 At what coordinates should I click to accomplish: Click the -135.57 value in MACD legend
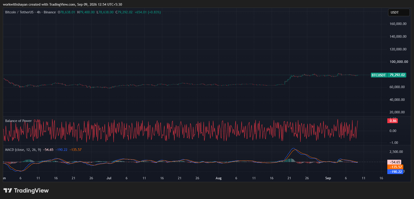click(75, 150)
